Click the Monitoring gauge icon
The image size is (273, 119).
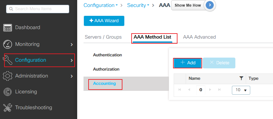(x=8, y=44)
